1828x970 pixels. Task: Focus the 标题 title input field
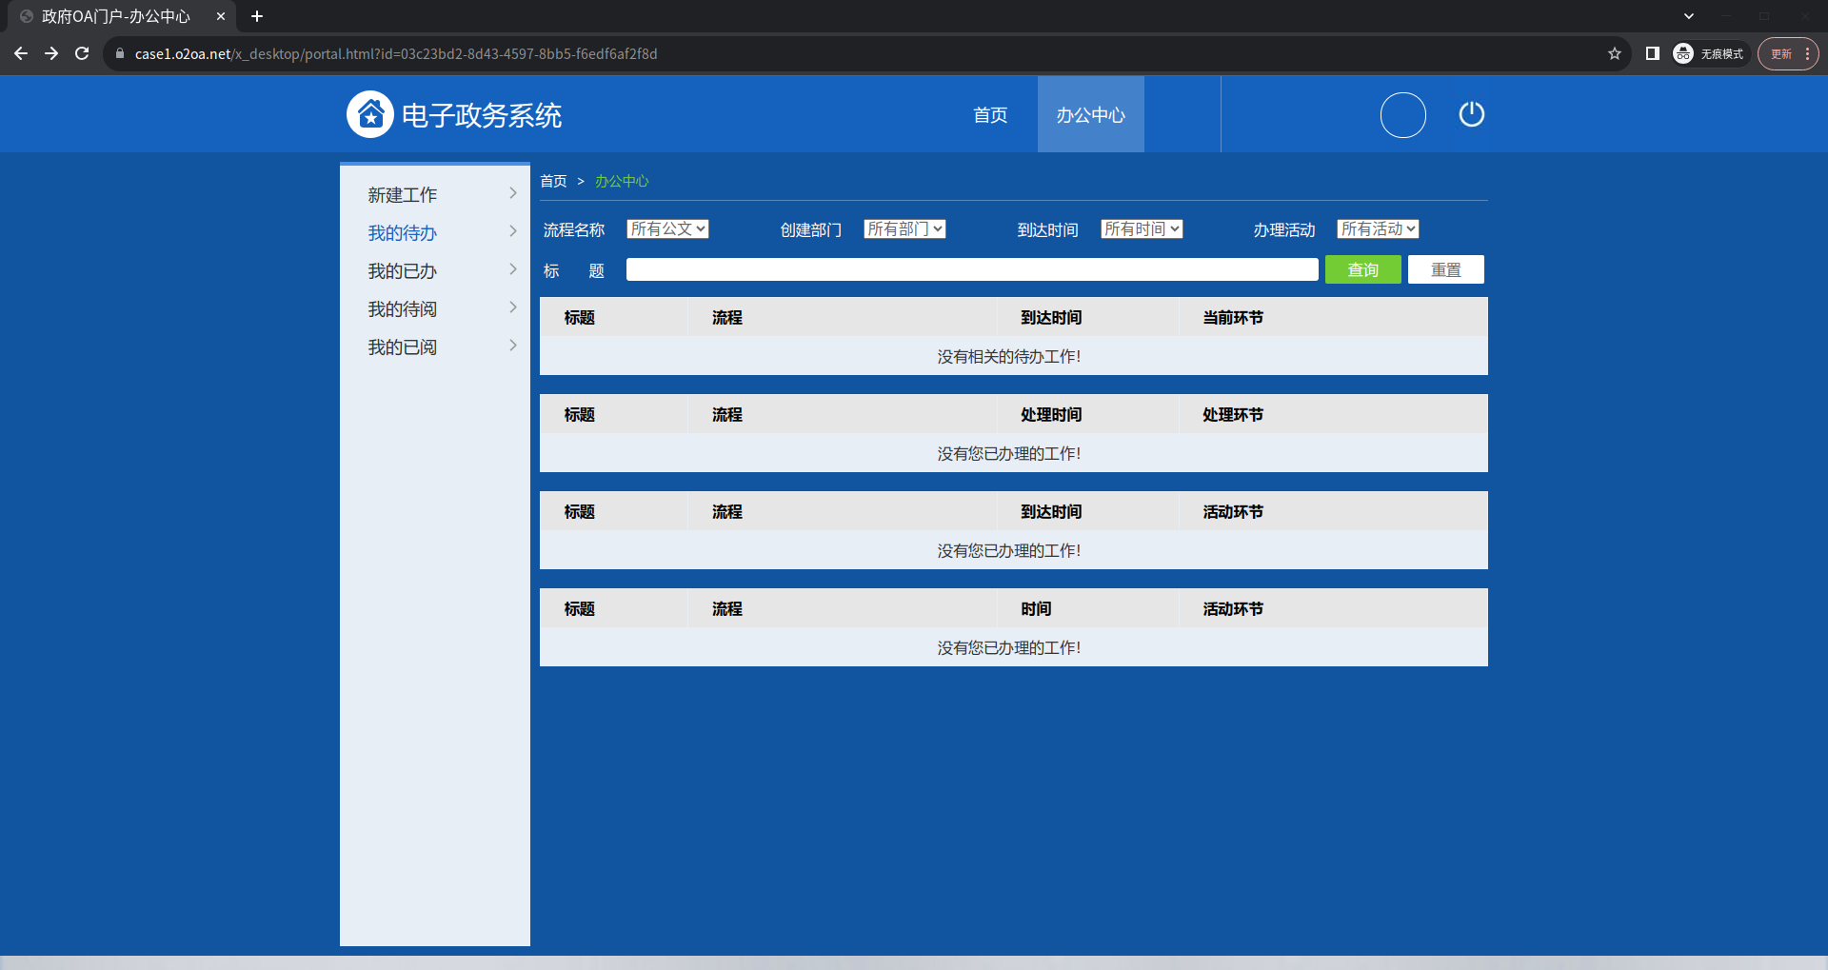(971, 270)
